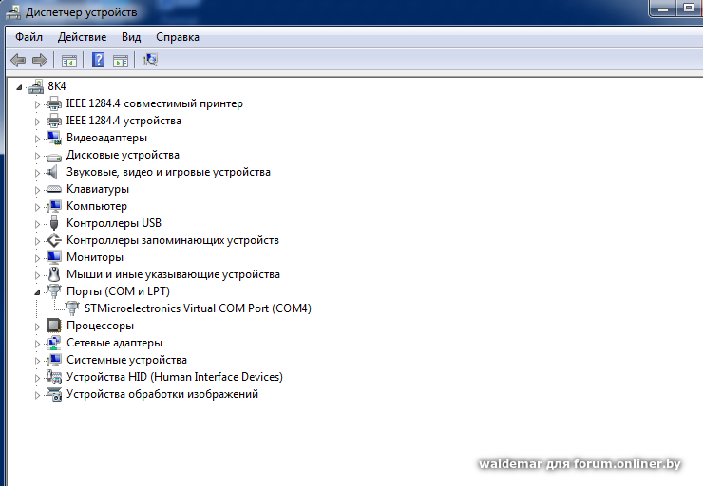
Task: Collapse the 8K4 root node
Action: tap(19, 87)
